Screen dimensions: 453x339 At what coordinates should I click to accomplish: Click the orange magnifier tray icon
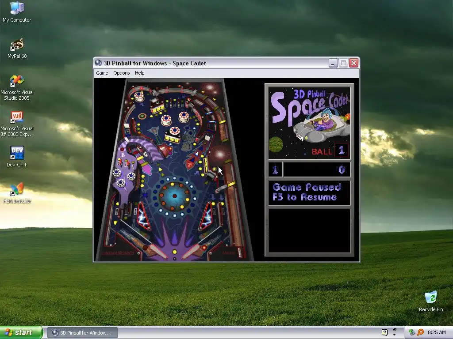(420, 332)
